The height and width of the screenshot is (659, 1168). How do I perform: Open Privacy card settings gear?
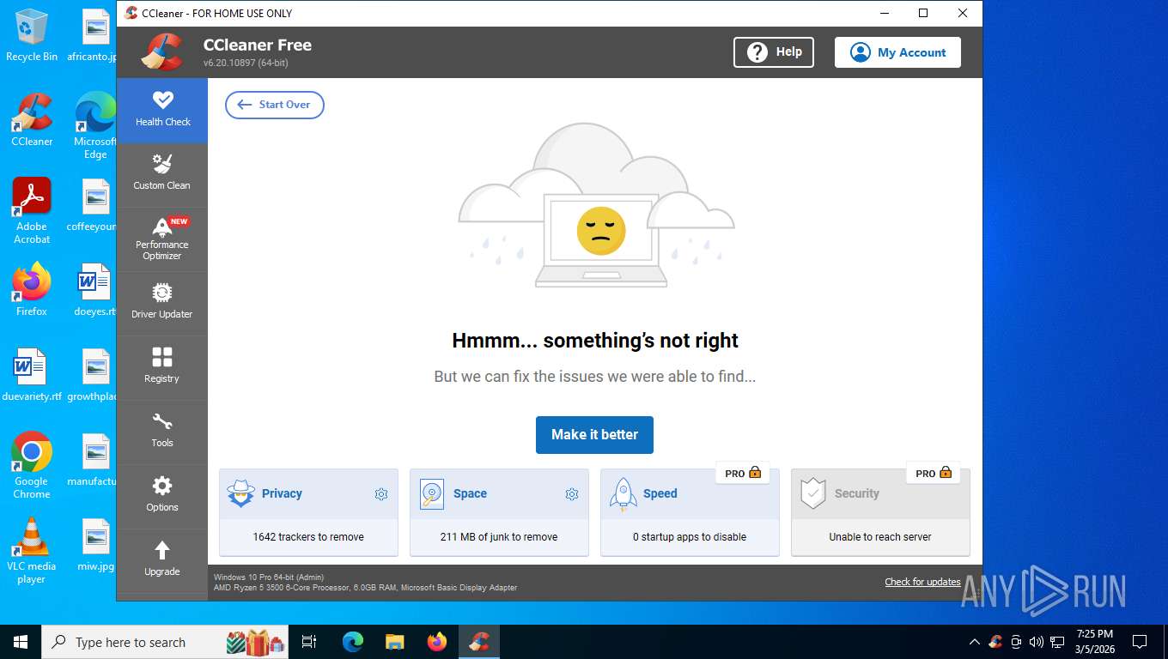click(381, 494)
